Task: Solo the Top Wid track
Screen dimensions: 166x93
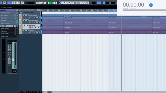Action: pyautogui.click(x=27, y=30)
